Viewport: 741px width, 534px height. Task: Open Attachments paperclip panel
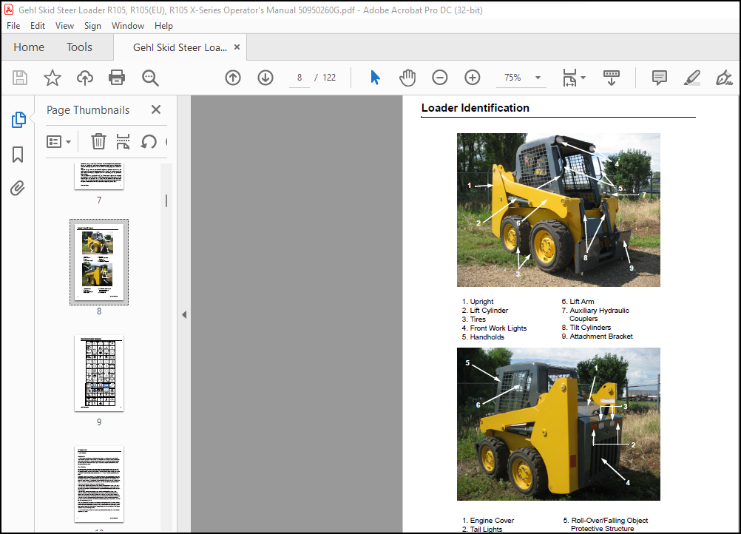[18, 188]
